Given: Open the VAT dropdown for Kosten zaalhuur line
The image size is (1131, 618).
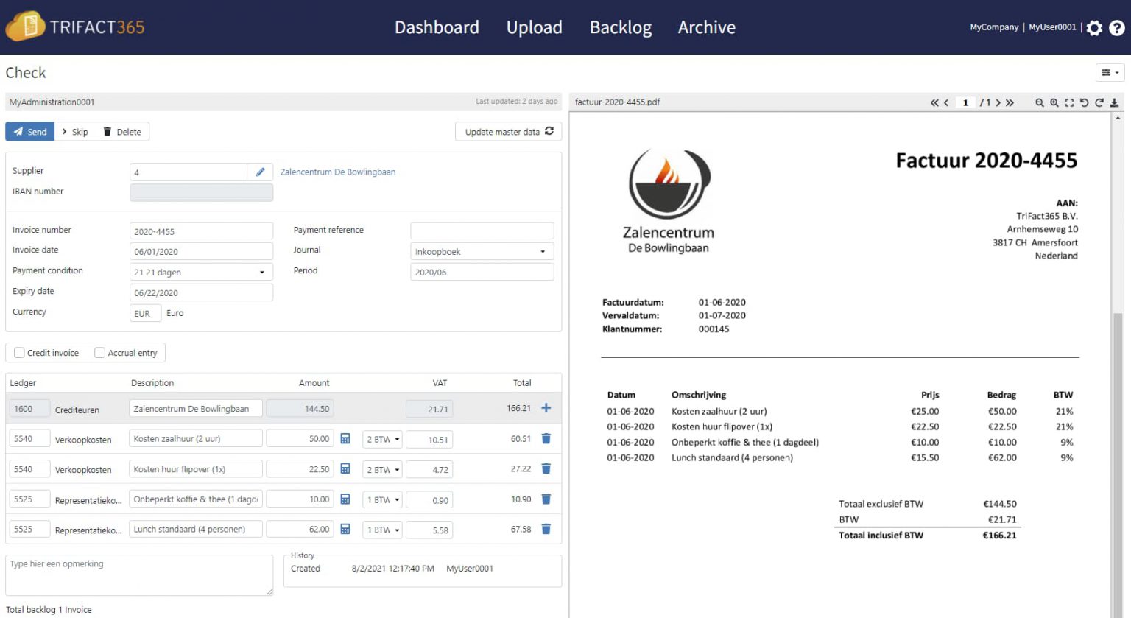Looking at the screenshot, I should [x=381, y=438].
